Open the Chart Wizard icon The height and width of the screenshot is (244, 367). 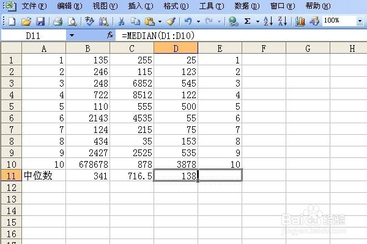pyautogui.click(x=300, y=21)
